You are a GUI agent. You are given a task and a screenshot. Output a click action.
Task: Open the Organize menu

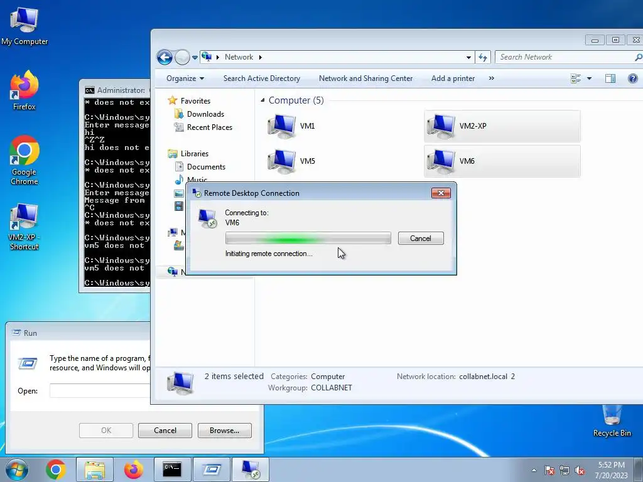click(x=185, y=78)
